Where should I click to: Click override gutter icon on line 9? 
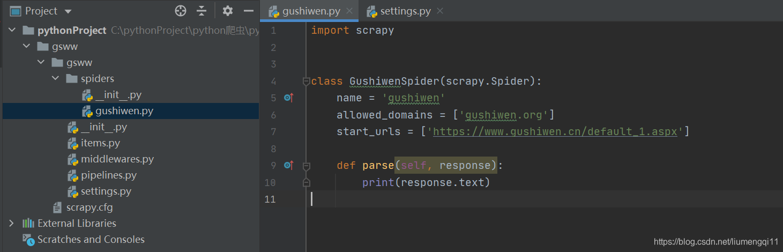(x=288, y=165)
